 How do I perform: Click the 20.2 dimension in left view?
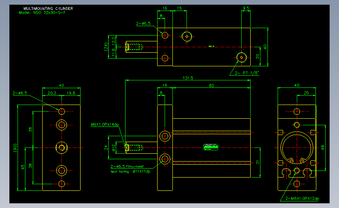(x=52, y=93)
